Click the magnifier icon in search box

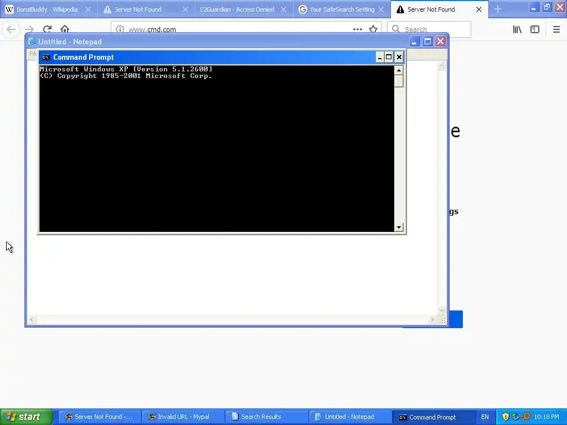pyautogui.click(x=396, y=29)
